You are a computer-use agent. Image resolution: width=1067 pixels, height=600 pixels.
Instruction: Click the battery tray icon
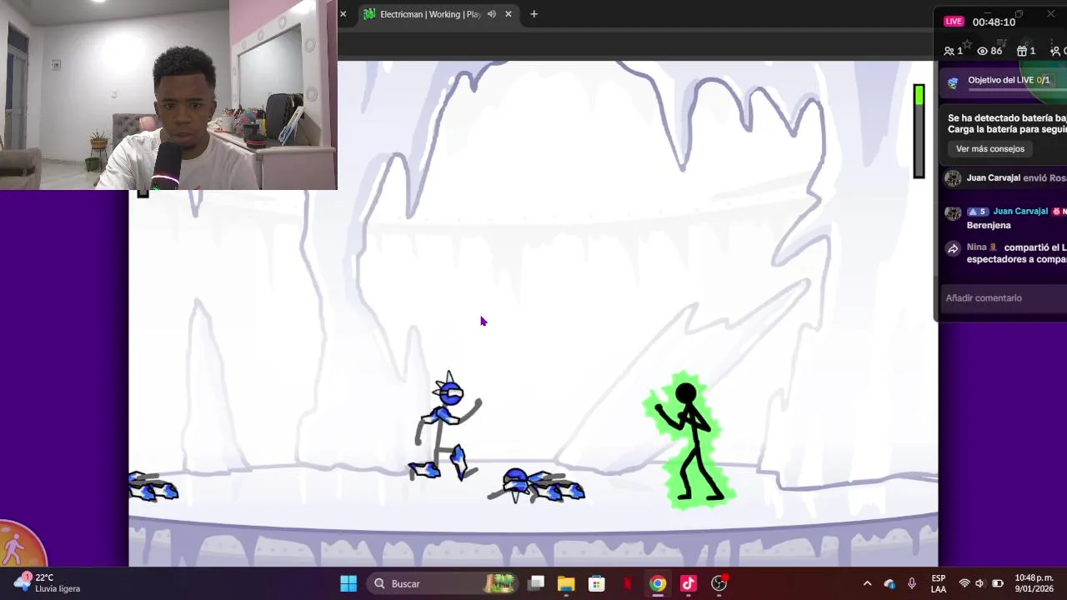(997, 583)
